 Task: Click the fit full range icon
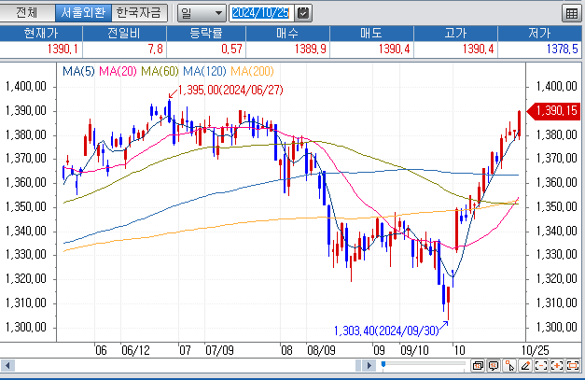tap(573, 366)
